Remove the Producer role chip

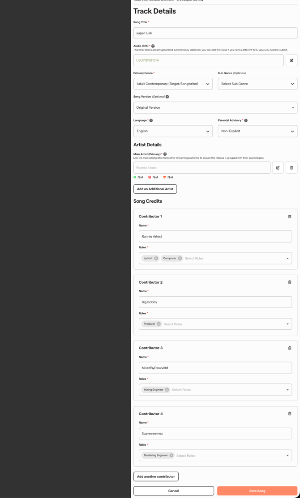[159, 324]
